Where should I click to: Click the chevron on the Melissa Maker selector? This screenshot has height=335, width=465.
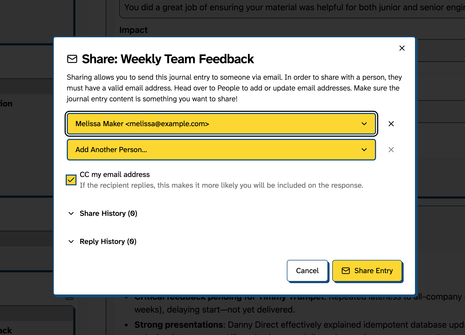tap(364, 124)
